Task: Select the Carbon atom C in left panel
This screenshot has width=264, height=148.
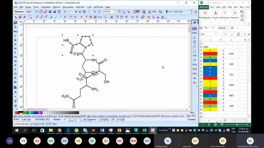Action: 16,36
